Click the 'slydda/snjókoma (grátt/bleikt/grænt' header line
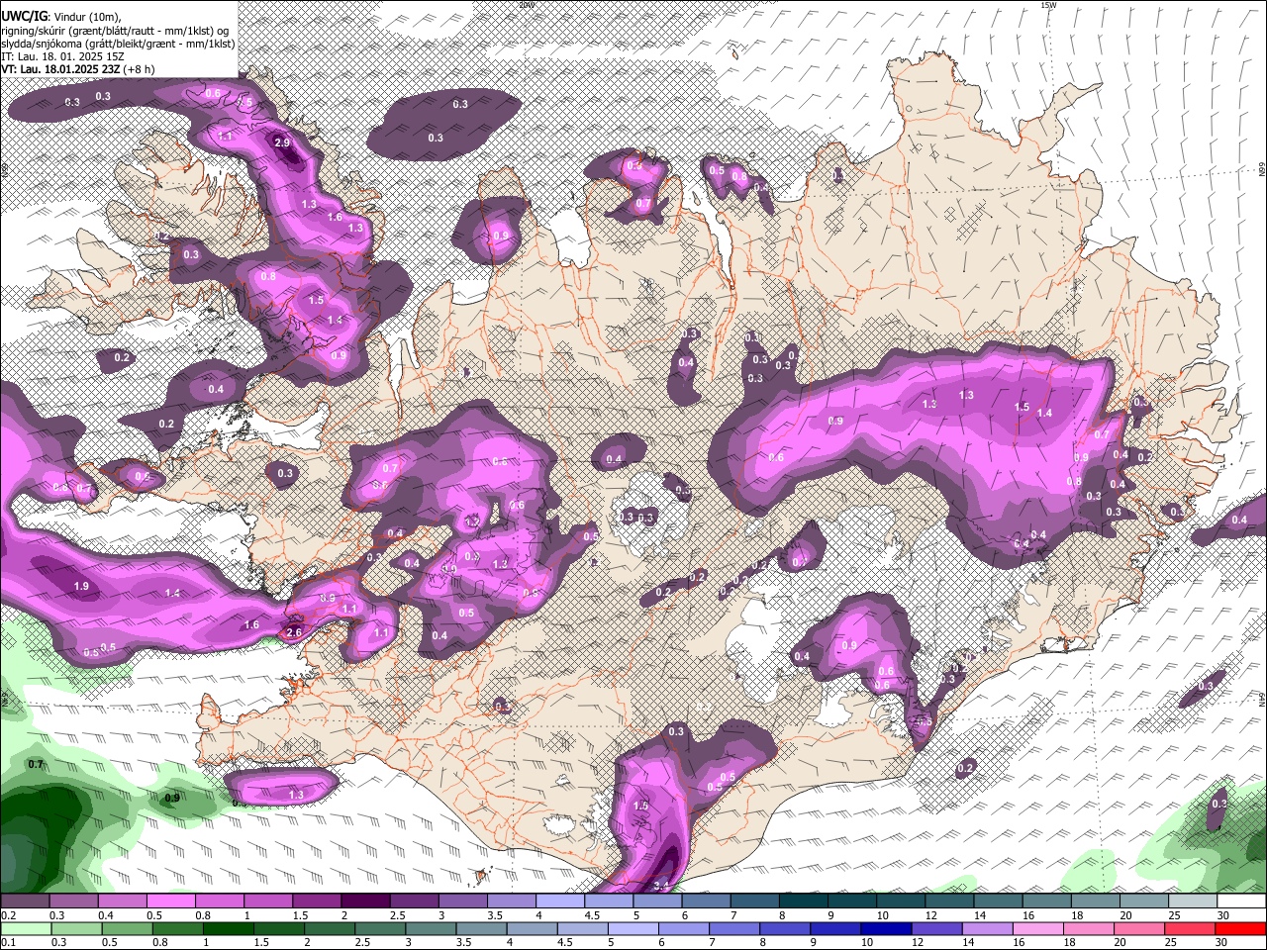This screenshot has width=1267, height=950. click(x=119, y=44)
